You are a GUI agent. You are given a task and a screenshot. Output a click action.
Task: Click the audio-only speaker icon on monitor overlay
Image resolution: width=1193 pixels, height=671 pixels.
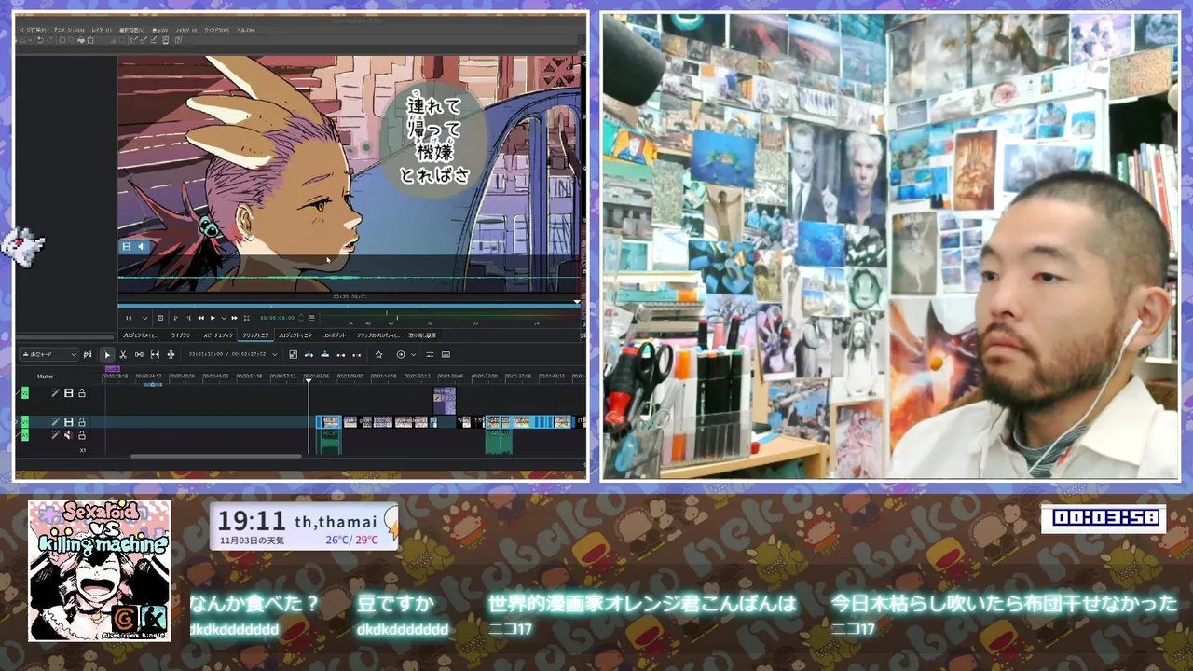click(x=141, y=246)
